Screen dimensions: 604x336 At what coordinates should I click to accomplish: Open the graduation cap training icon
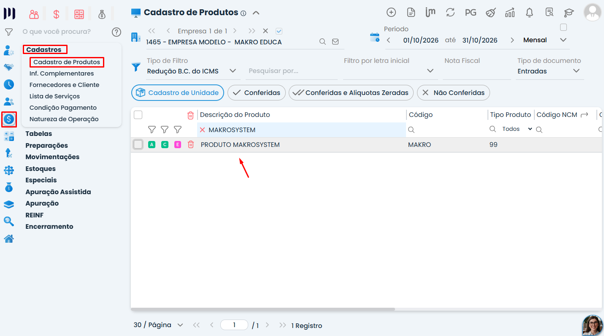tap(569, 13)
